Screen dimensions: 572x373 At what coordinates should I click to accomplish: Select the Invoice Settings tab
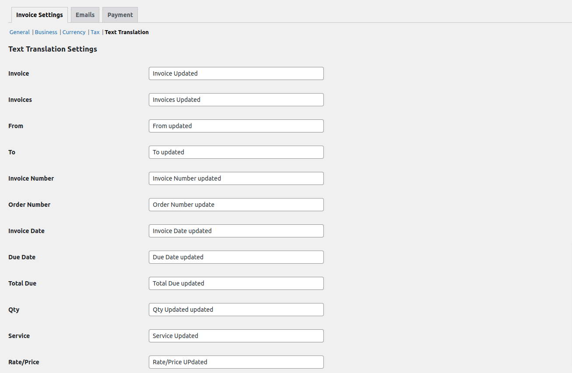[x=39, y=14]
